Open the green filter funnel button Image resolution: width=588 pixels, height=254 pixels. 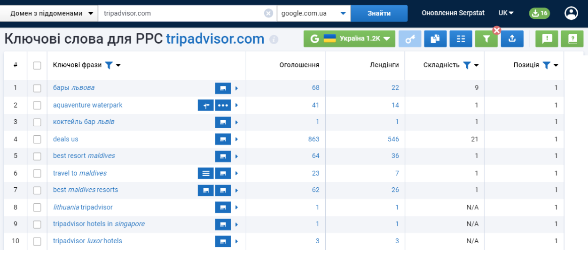pos(486,39)
